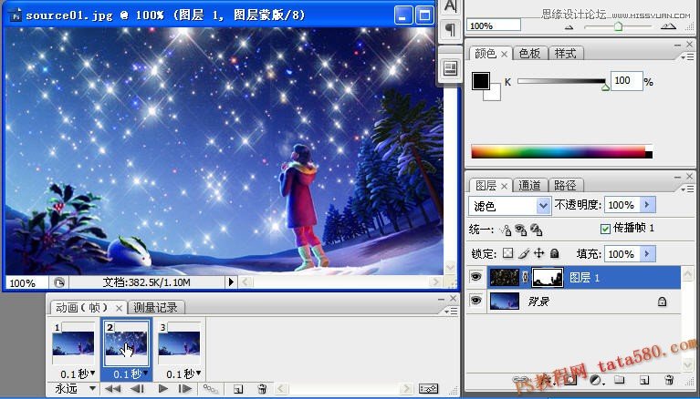
Task: Uncheck the 传播帧 1 checkbox
Action: click(x=605, y=229)
